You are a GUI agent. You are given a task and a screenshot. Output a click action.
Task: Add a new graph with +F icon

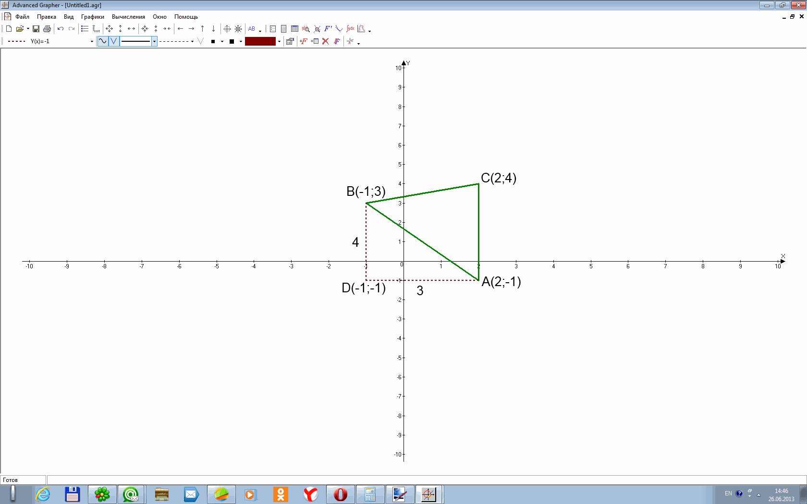303,41
